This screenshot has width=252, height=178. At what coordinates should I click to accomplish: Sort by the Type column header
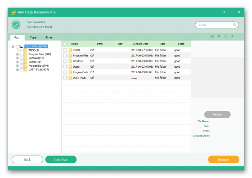[162, 44]
